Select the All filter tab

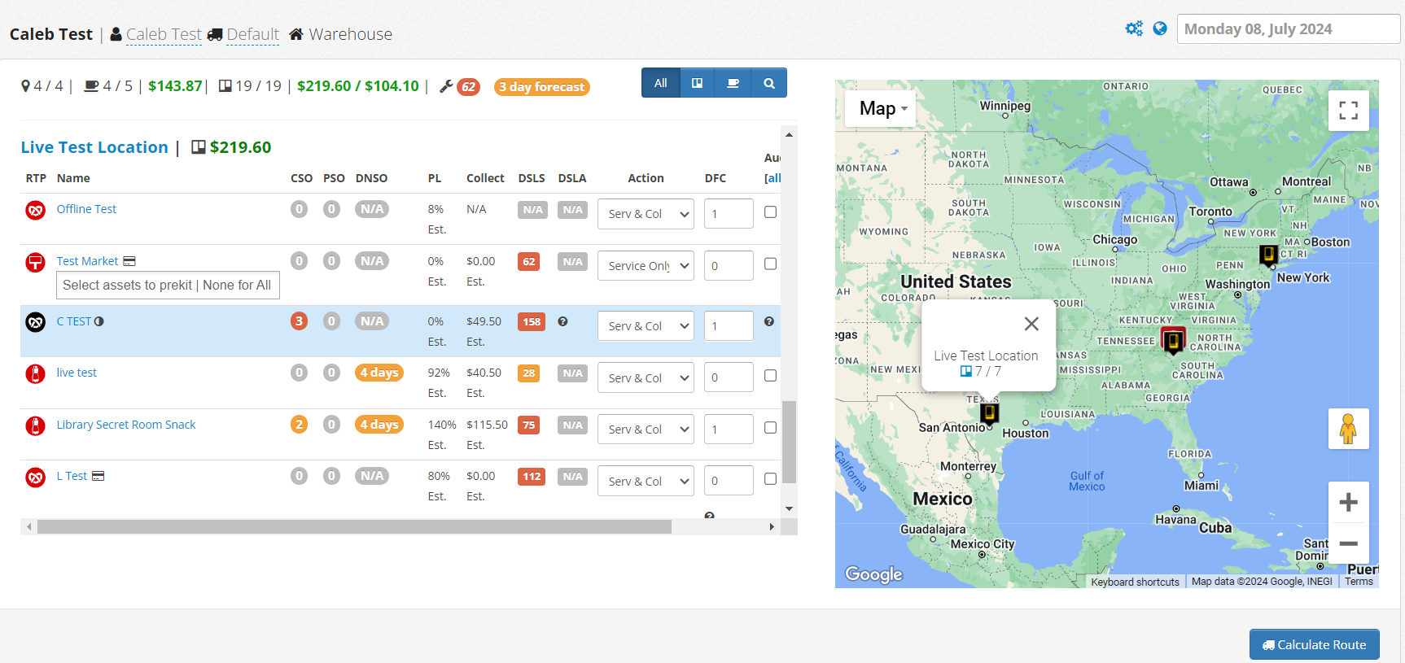tap(661, 83)
